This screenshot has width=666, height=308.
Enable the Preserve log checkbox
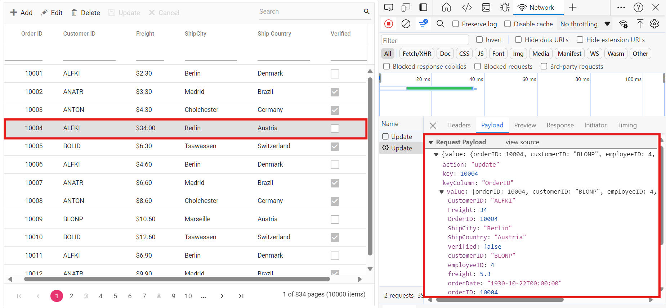456,24
